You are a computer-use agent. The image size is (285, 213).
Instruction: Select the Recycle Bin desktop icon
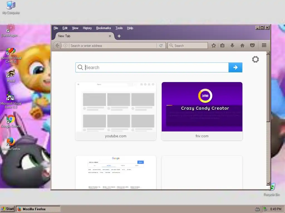point(272,190)
